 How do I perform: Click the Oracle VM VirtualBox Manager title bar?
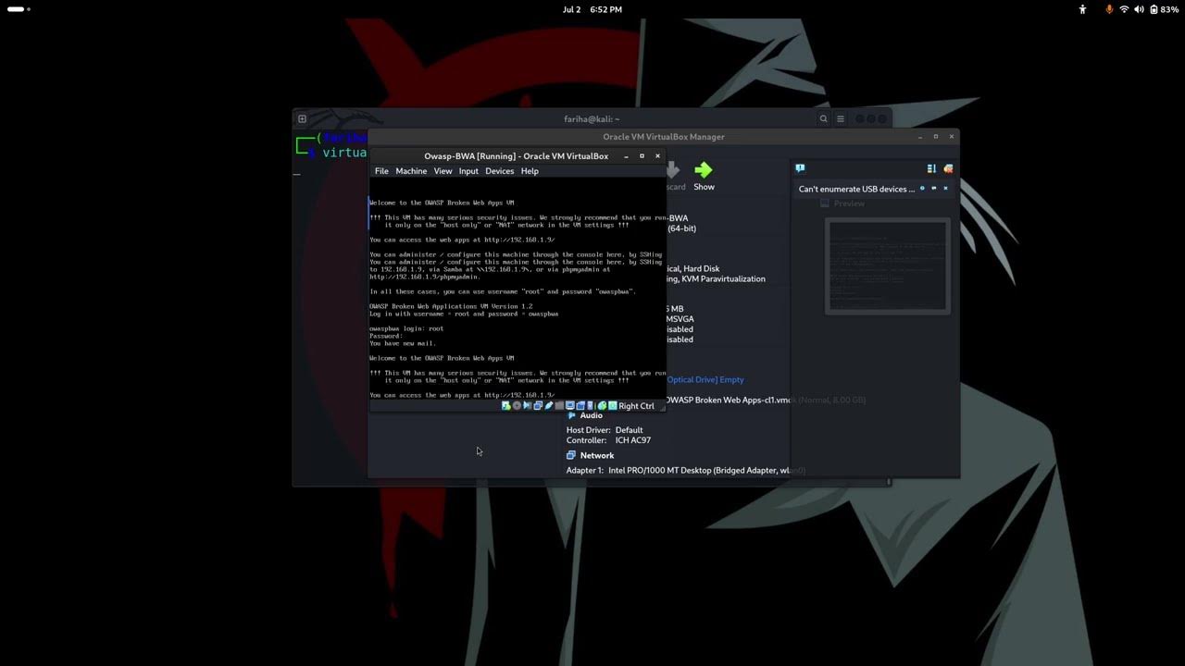tap(663, 137)
